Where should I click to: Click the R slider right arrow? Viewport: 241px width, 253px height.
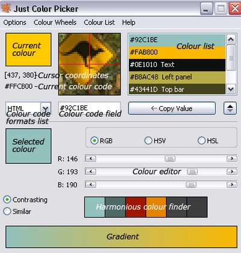pos(232,159)
